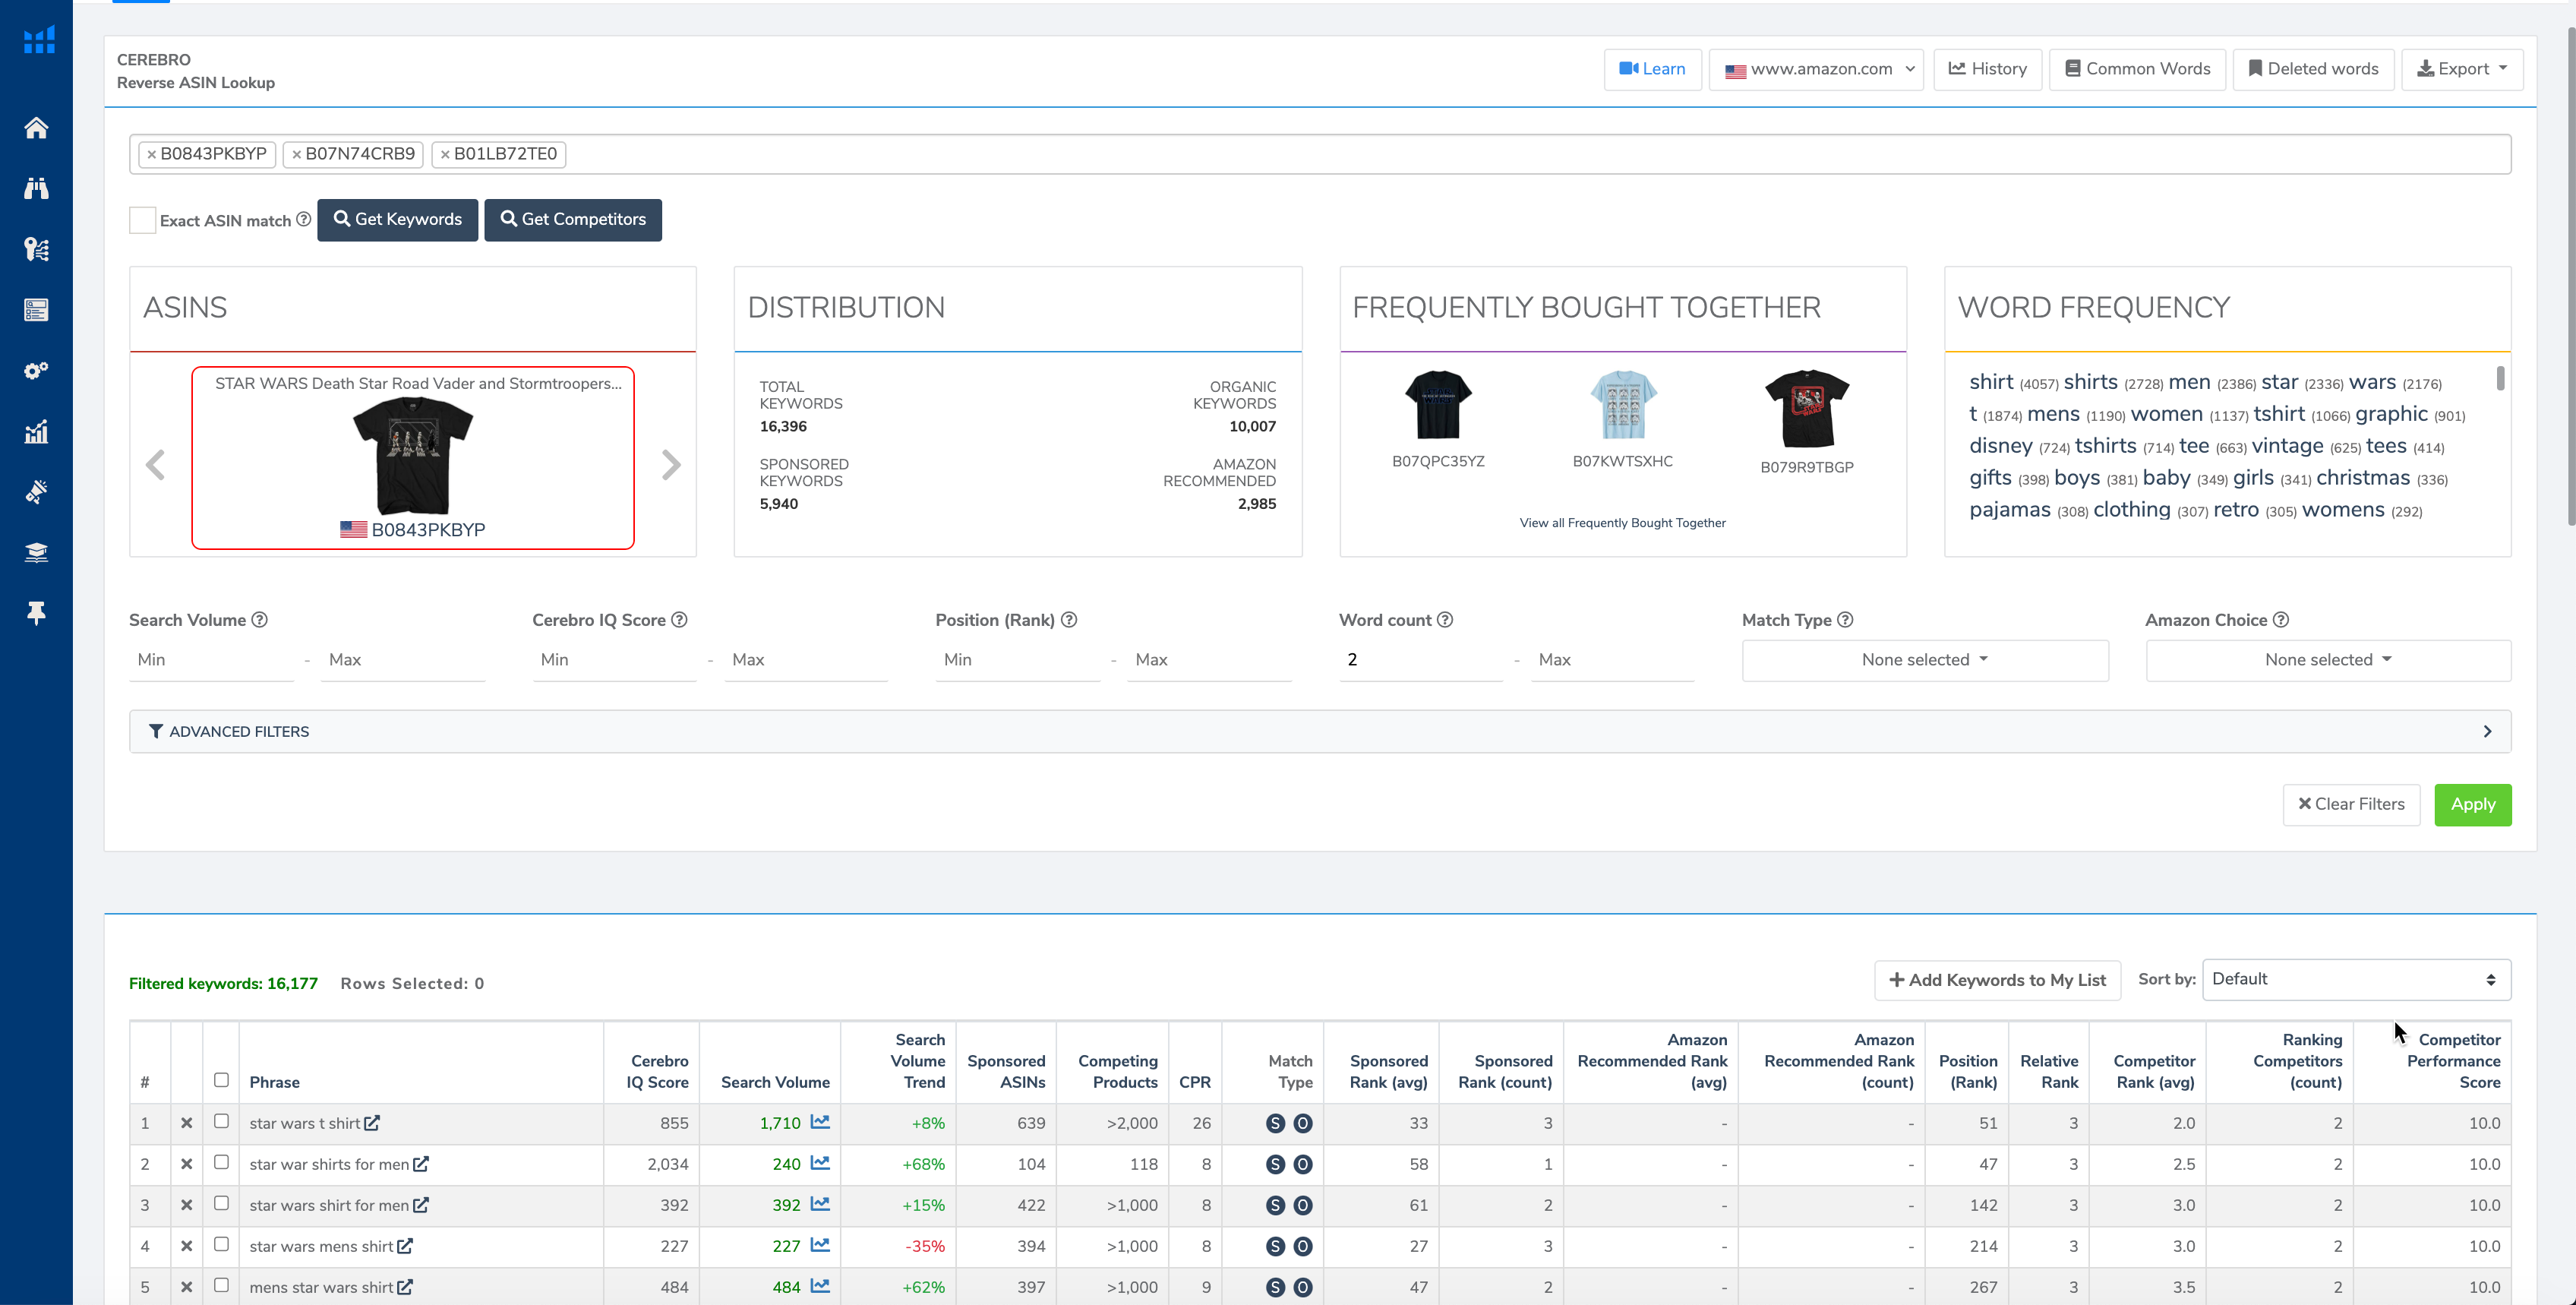Open the Common Words menu item
This screenshot has height=1305, width=2576.
point(2137,69)
